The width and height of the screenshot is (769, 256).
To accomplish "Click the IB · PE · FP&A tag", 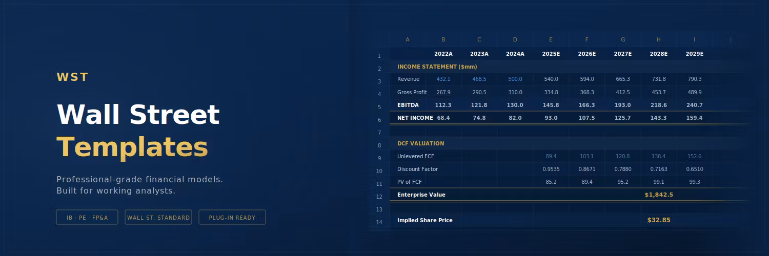I will point(87,218).
